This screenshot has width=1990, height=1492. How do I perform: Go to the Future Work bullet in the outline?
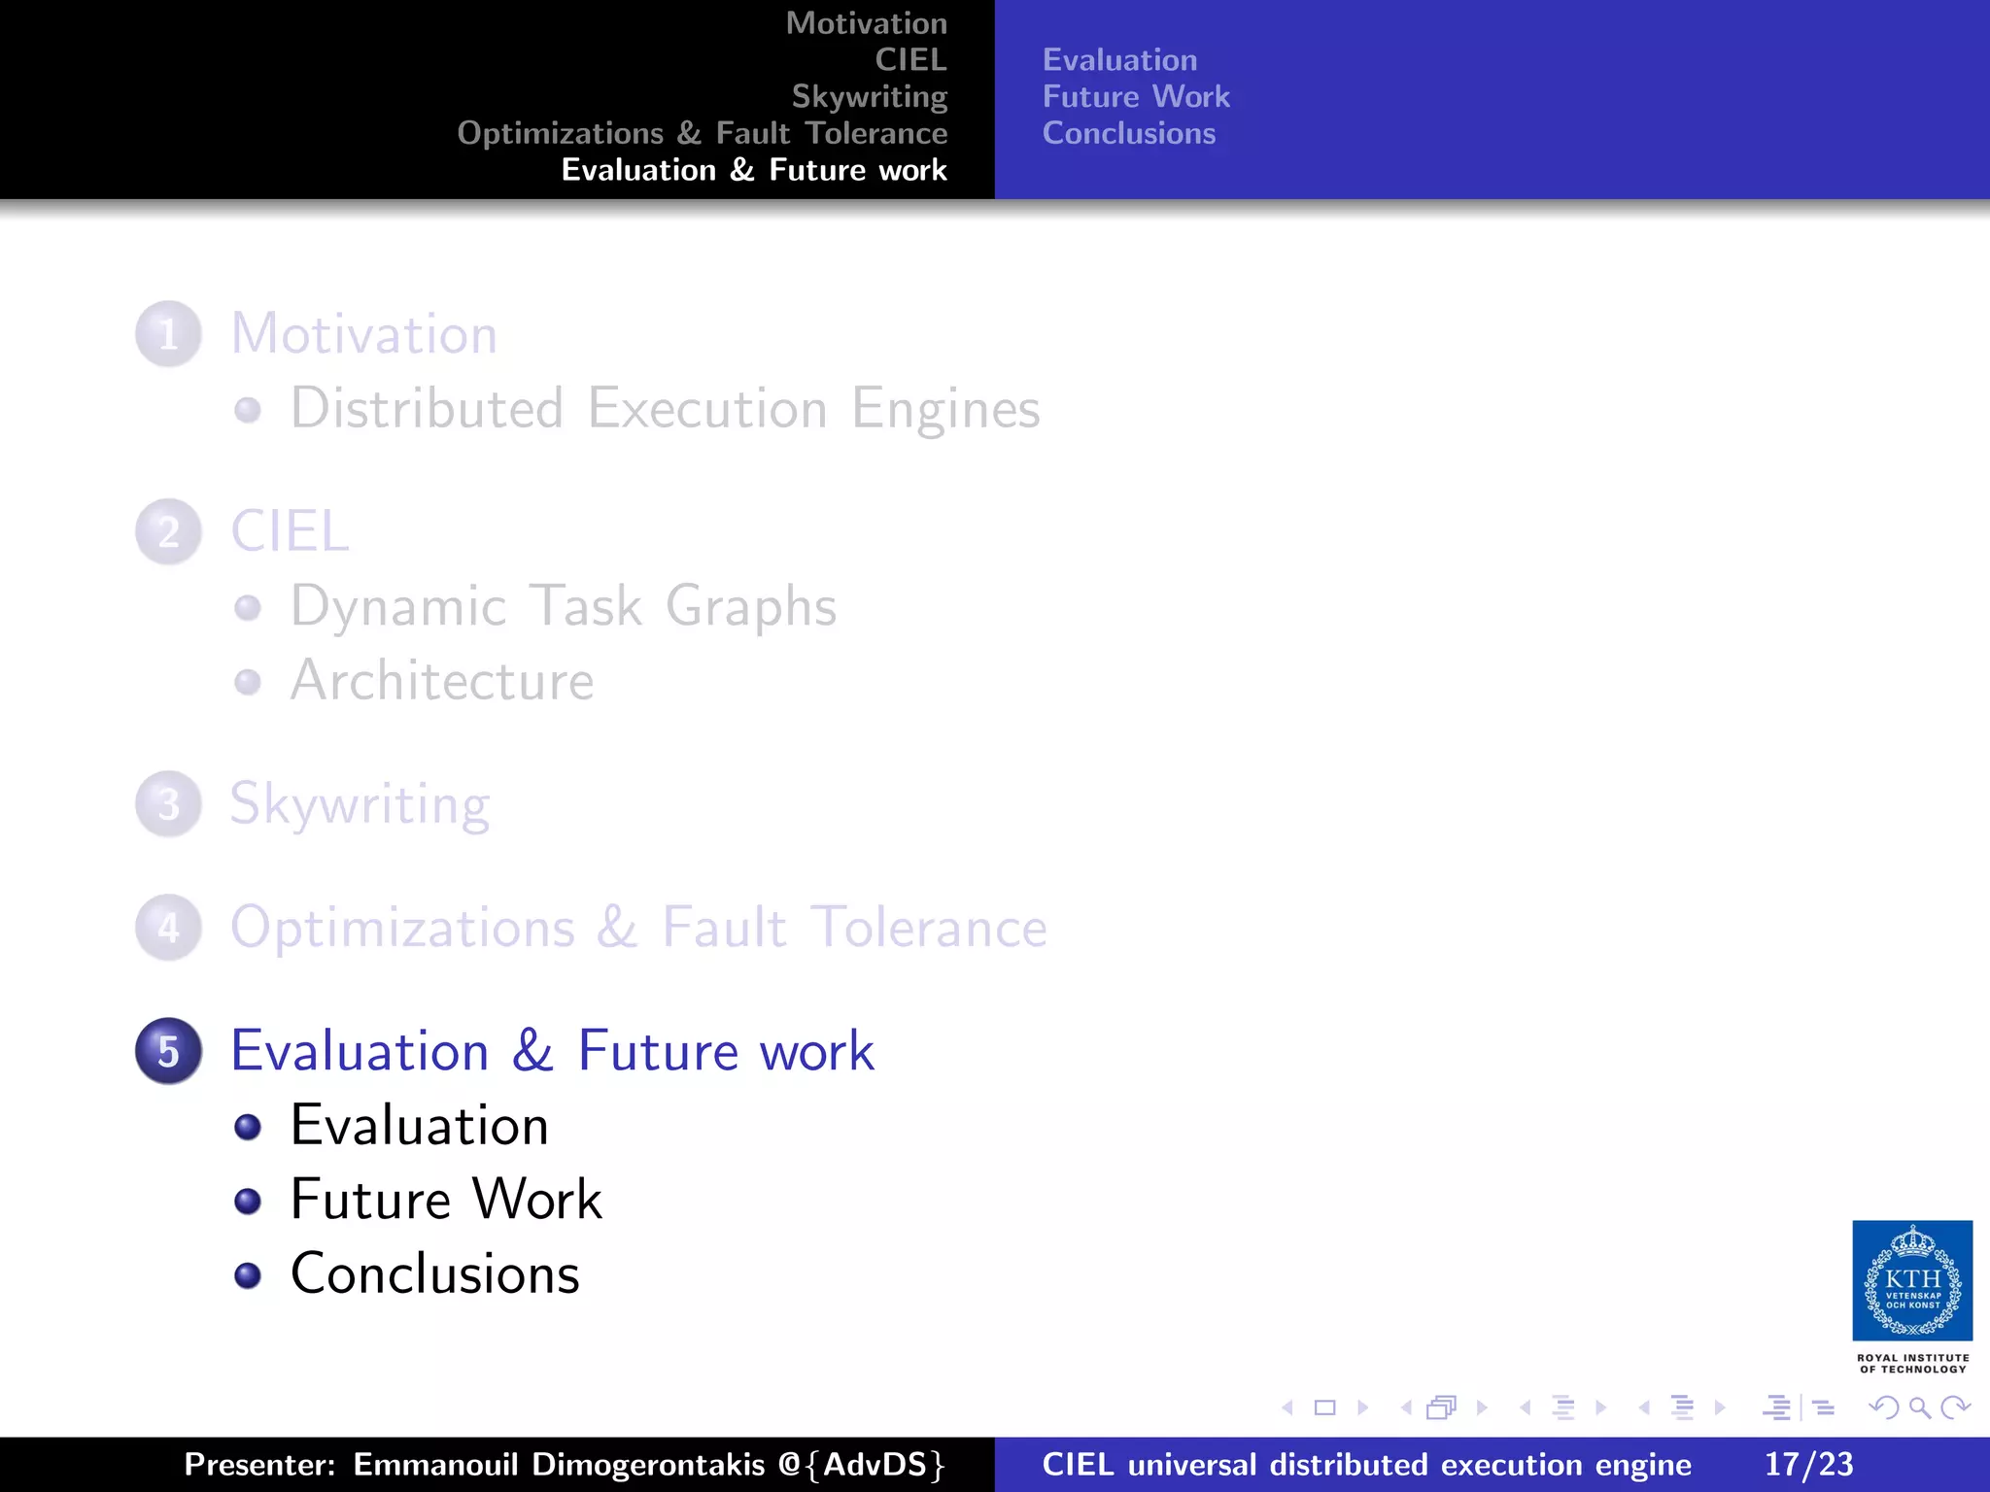point(446,1200)
